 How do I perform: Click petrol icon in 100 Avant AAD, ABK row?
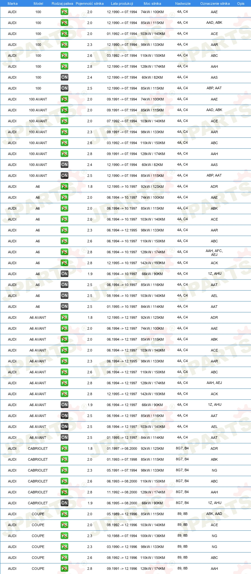point(65,110)
